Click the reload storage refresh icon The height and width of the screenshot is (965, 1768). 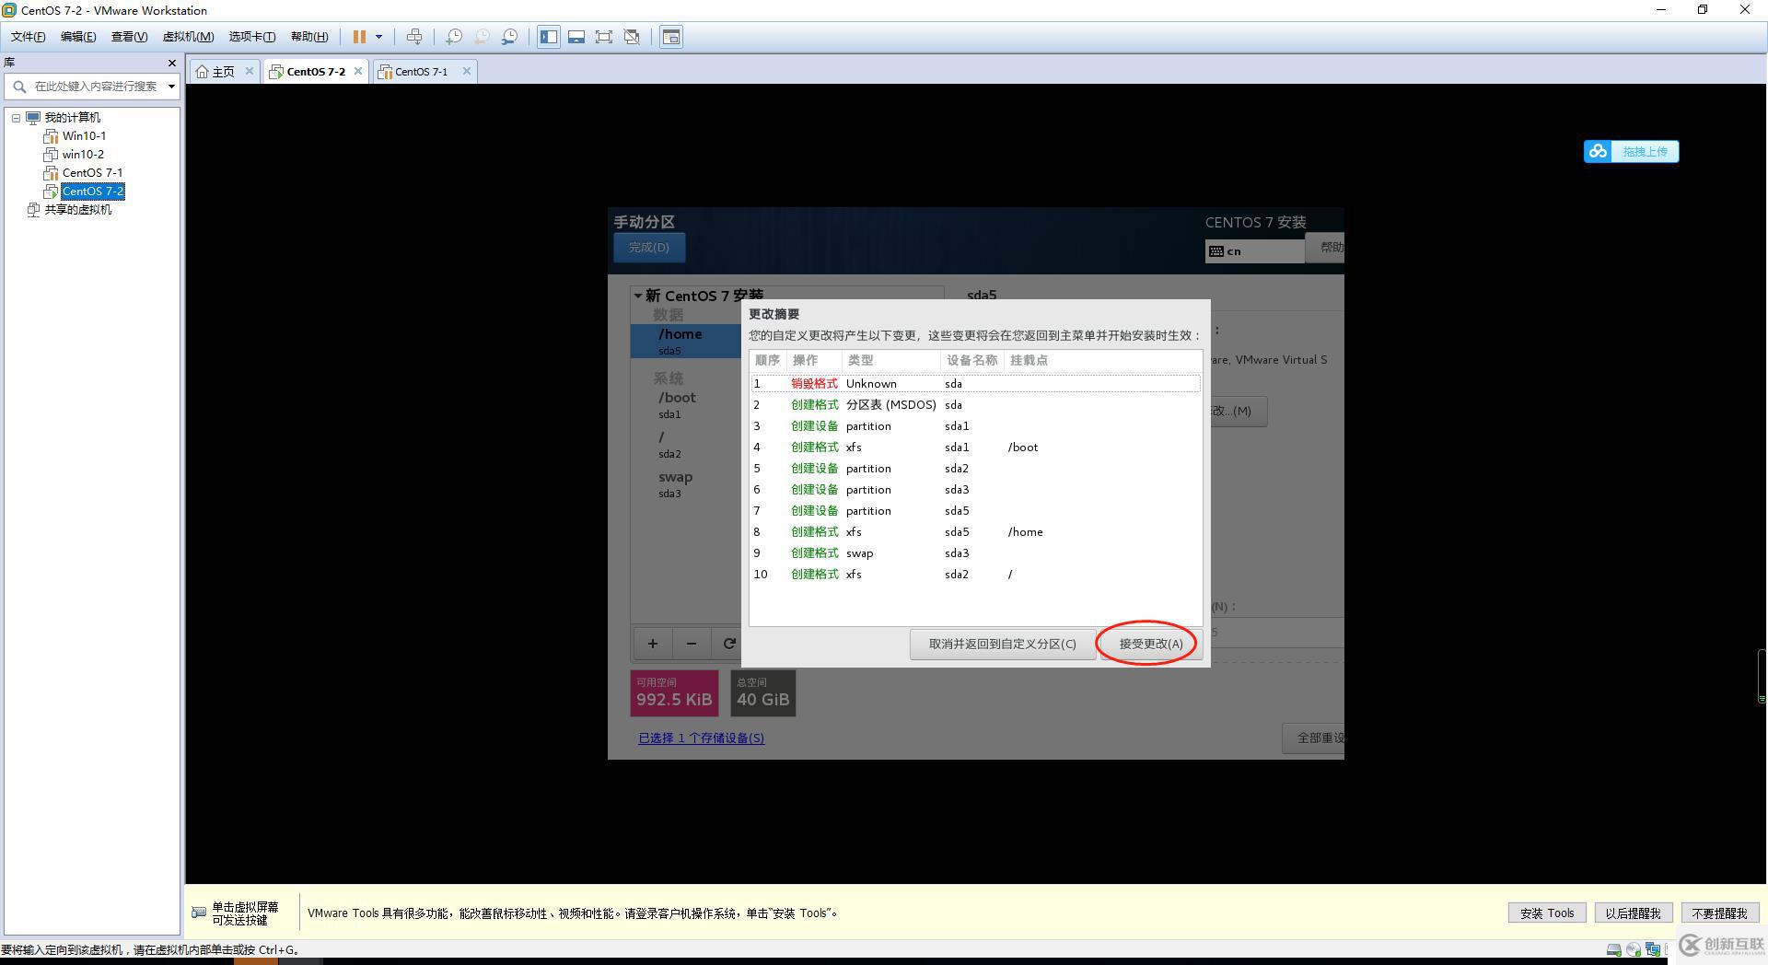point(729,644)
